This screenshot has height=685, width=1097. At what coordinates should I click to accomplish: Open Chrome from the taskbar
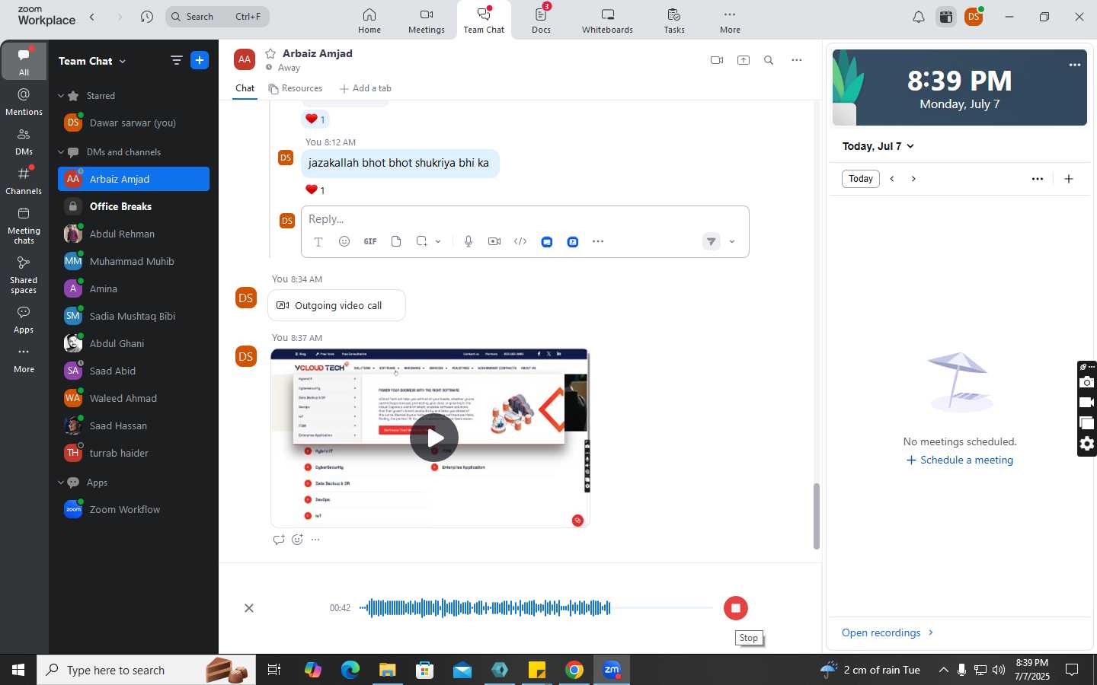[x=574, y=670]
